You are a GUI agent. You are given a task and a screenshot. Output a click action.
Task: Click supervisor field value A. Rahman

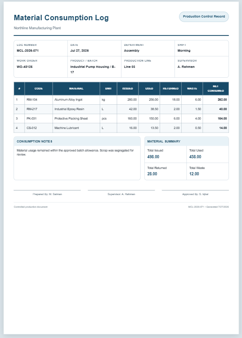(186, 67)
